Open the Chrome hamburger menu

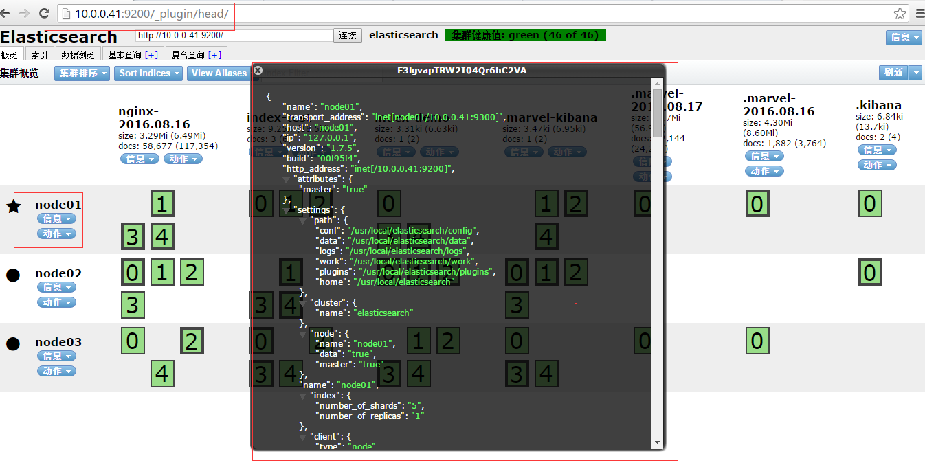pos(920,13)
